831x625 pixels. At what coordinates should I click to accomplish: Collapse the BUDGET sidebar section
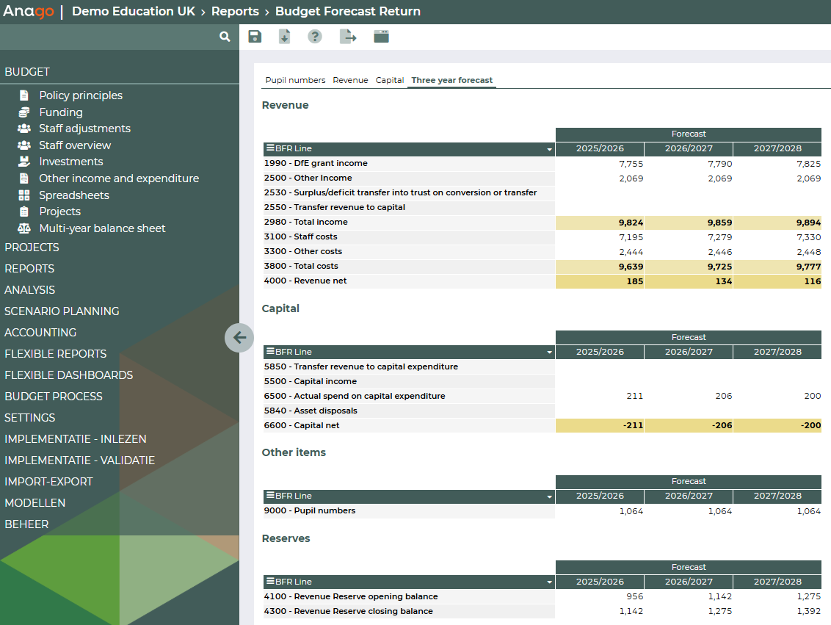pos(27,71)
